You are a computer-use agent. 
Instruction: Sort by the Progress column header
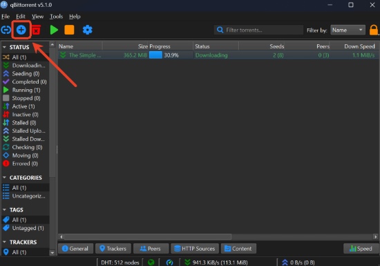(x=171, y=46)
